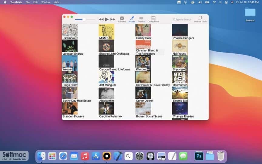Viewport: 262px width, 164px height.
Task: Open Spotlight search in menu bar
Action: [220, 2]
